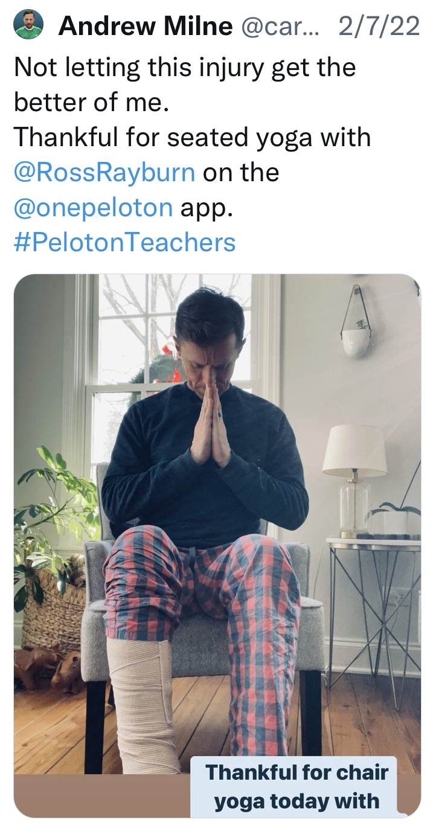Click the table lamp in the photo
The image size is (436, 825).
[x=354, y=477]
